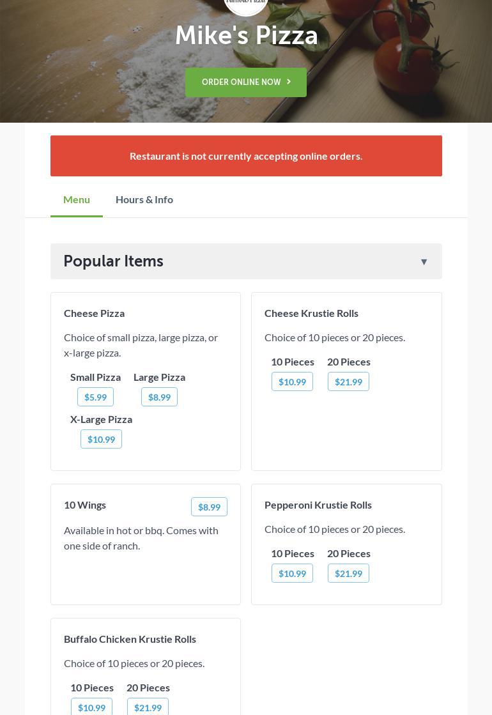Select 20 Pieces Cheese Krustie Rolls price

coord(348,381)
